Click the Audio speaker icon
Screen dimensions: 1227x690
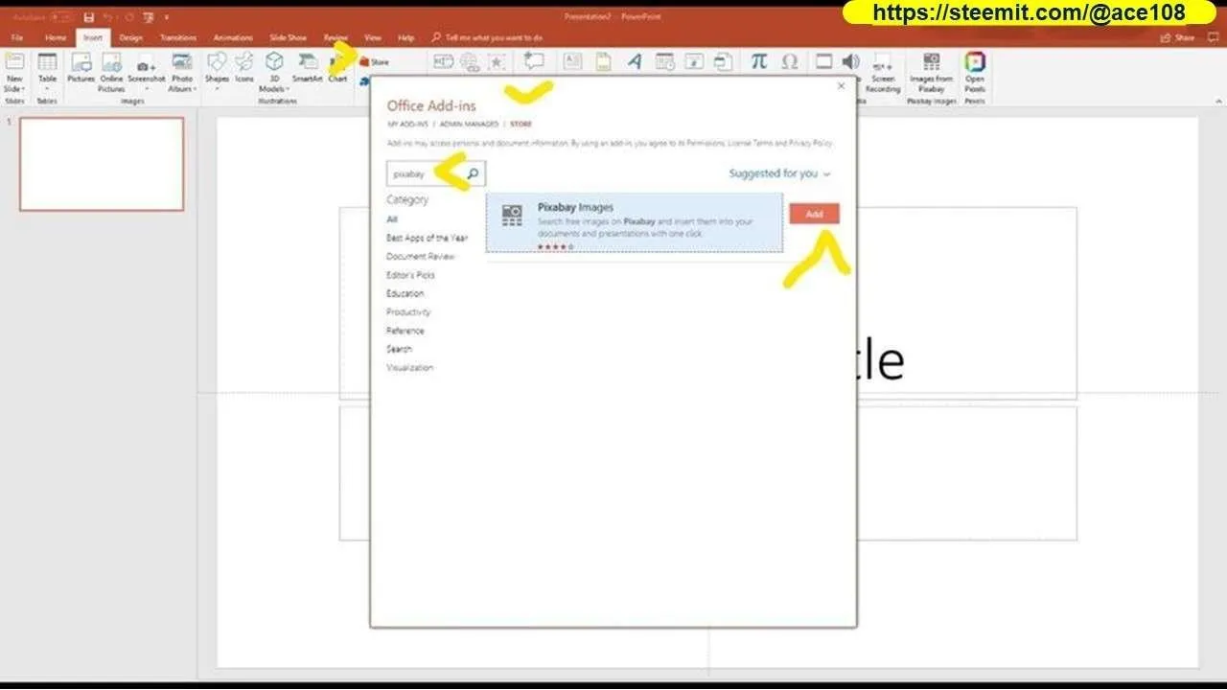point(850,61)
